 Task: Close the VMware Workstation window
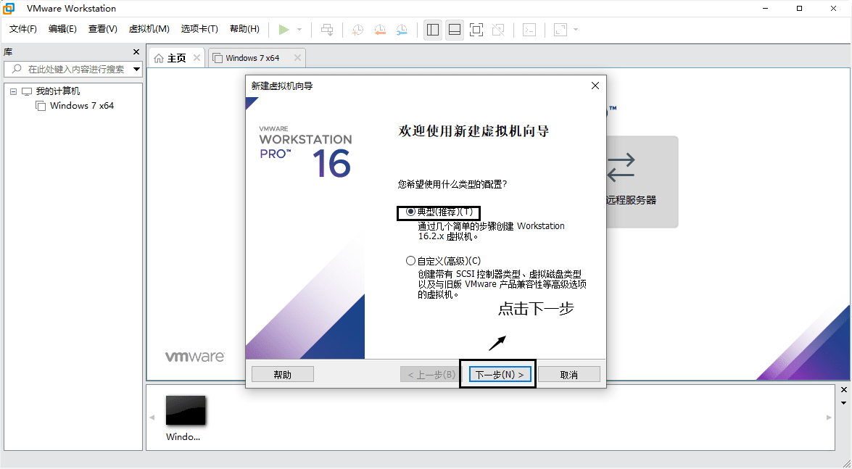(834, 8)
